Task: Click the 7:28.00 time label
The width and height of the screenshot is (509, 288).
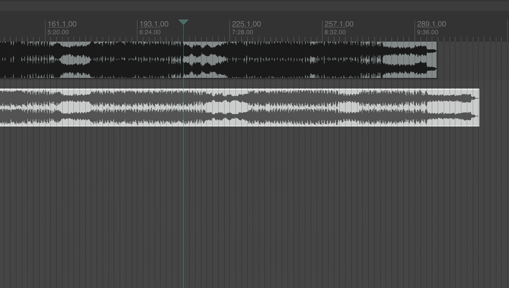Action: (x=243, y=32)
